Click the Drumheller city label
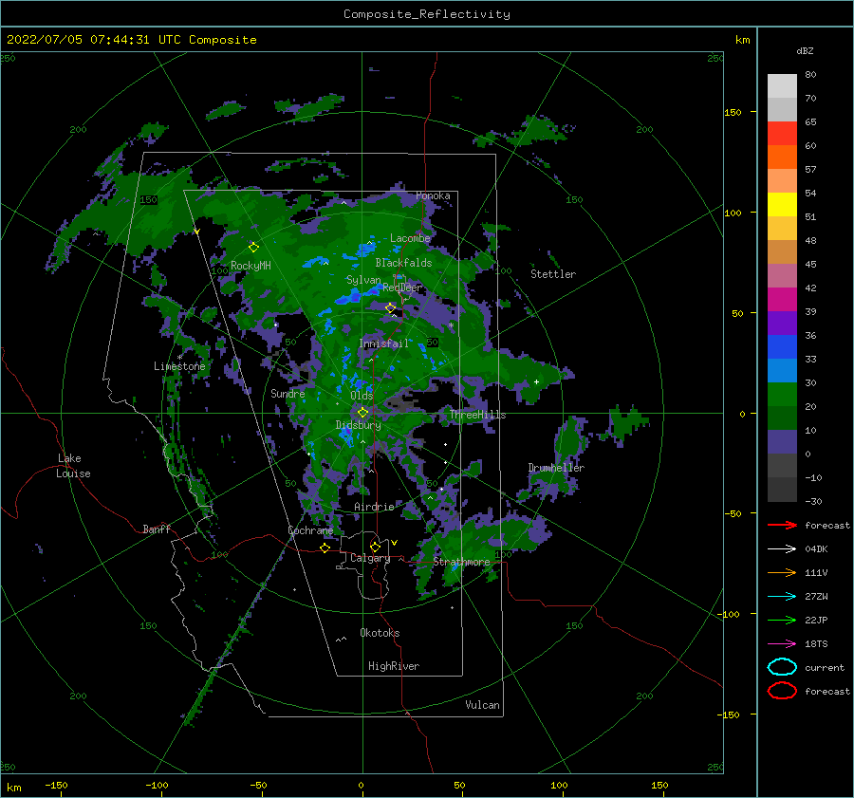The height and width of the screenshot is (798, 854). coord(556,468)
